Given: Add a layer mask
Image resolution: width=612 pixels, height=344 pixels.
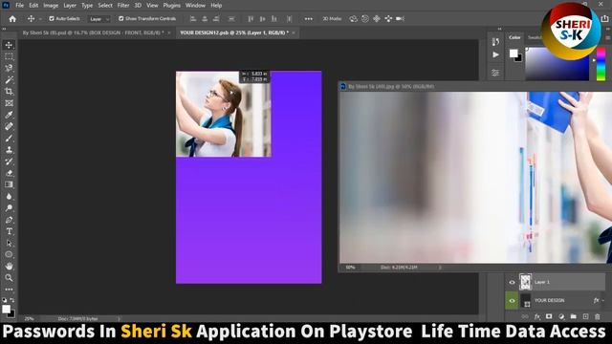Looking at the screenshot, I should 549,316.
